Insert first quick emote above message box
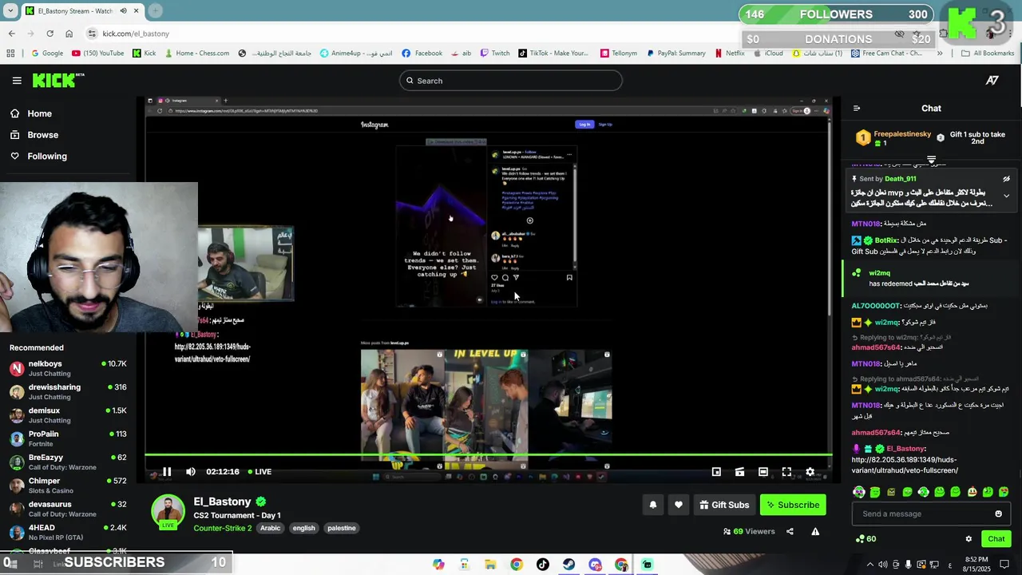Viewport: 1022px width, 575px height. (858, 492)
